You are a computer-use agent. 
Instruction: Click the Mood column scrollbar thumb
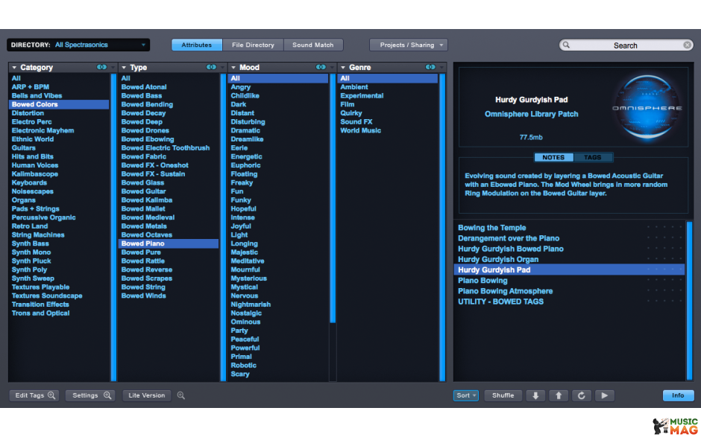click(333, 198)
